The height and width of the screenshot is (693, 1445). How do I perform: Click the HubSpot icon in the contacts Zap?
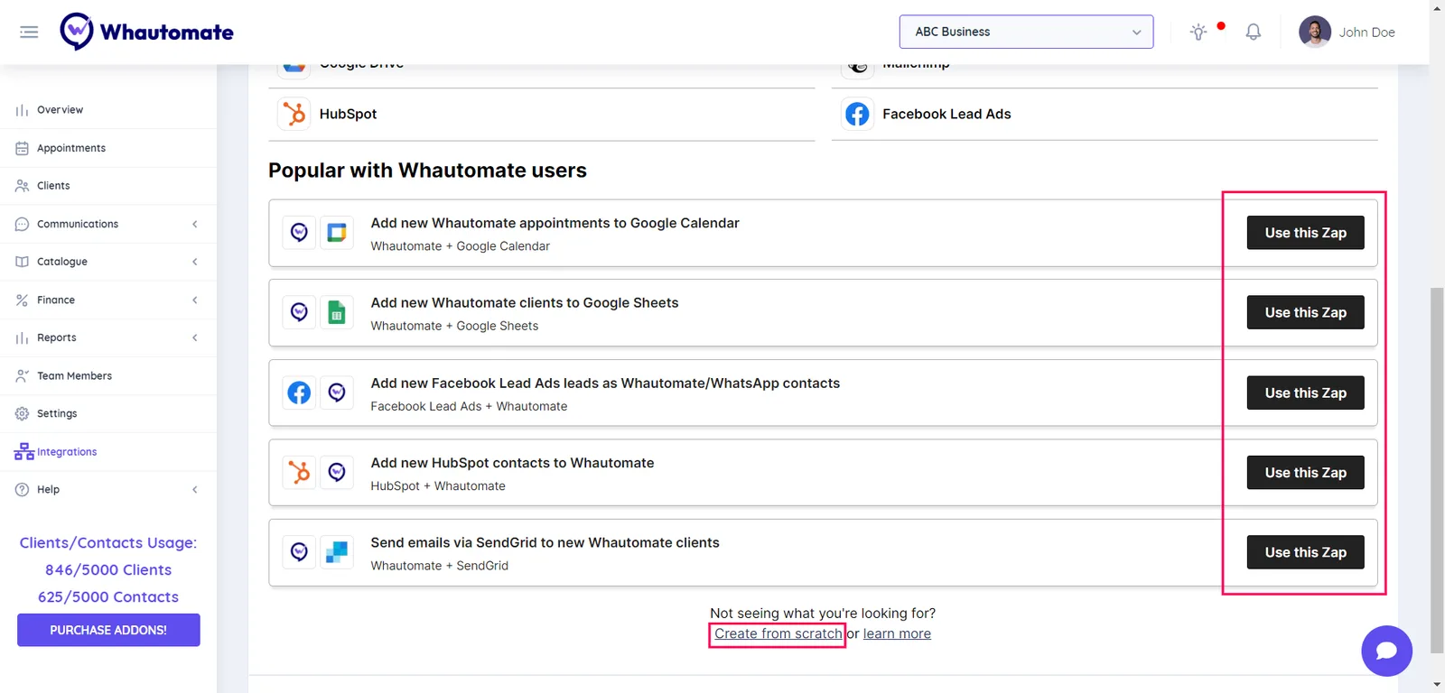tap(299, 472)
